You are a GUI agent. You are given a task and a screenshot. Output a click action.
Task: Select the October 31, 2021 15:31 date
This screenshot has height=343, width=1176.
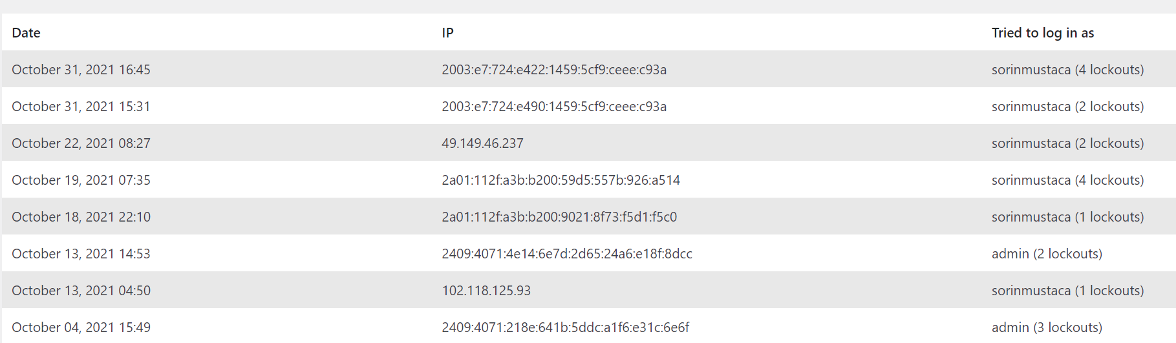81,107
